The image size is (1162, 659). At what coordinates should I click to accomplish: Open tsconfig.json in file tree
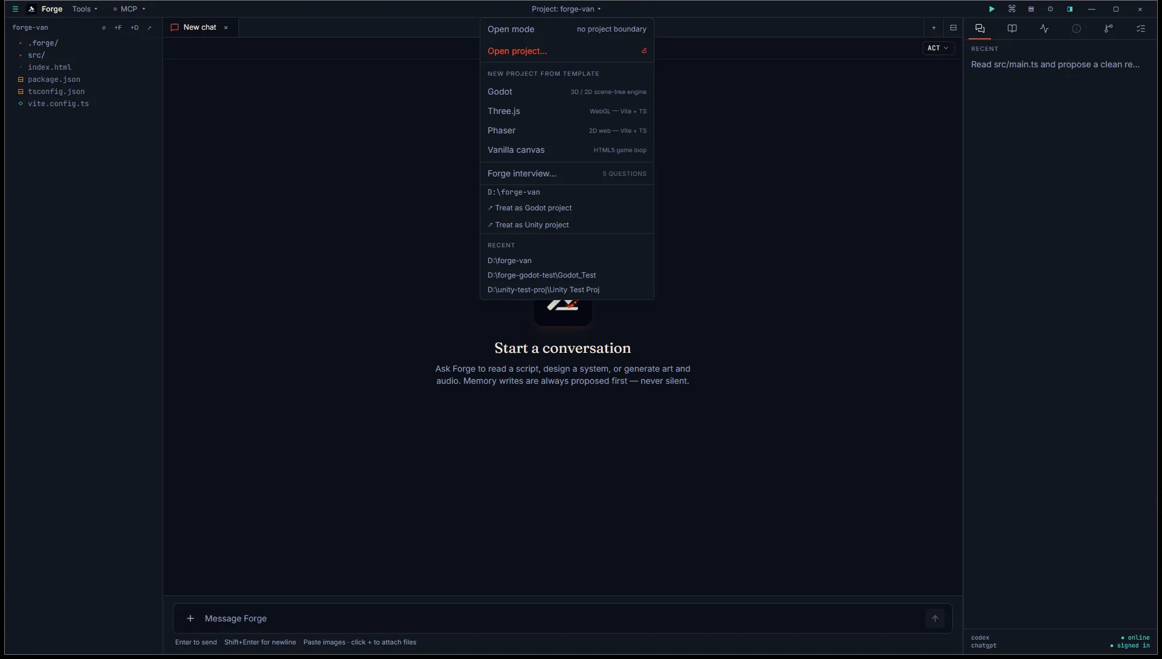click(56, 92)
